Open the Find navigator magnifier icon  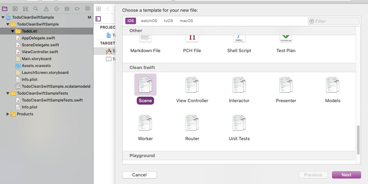tap(36, 9)
